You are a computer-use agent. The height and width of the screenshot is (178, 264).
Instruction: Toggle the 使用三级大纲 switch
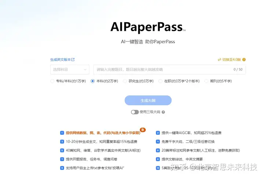pyautogui.click(x=135, y=112)
